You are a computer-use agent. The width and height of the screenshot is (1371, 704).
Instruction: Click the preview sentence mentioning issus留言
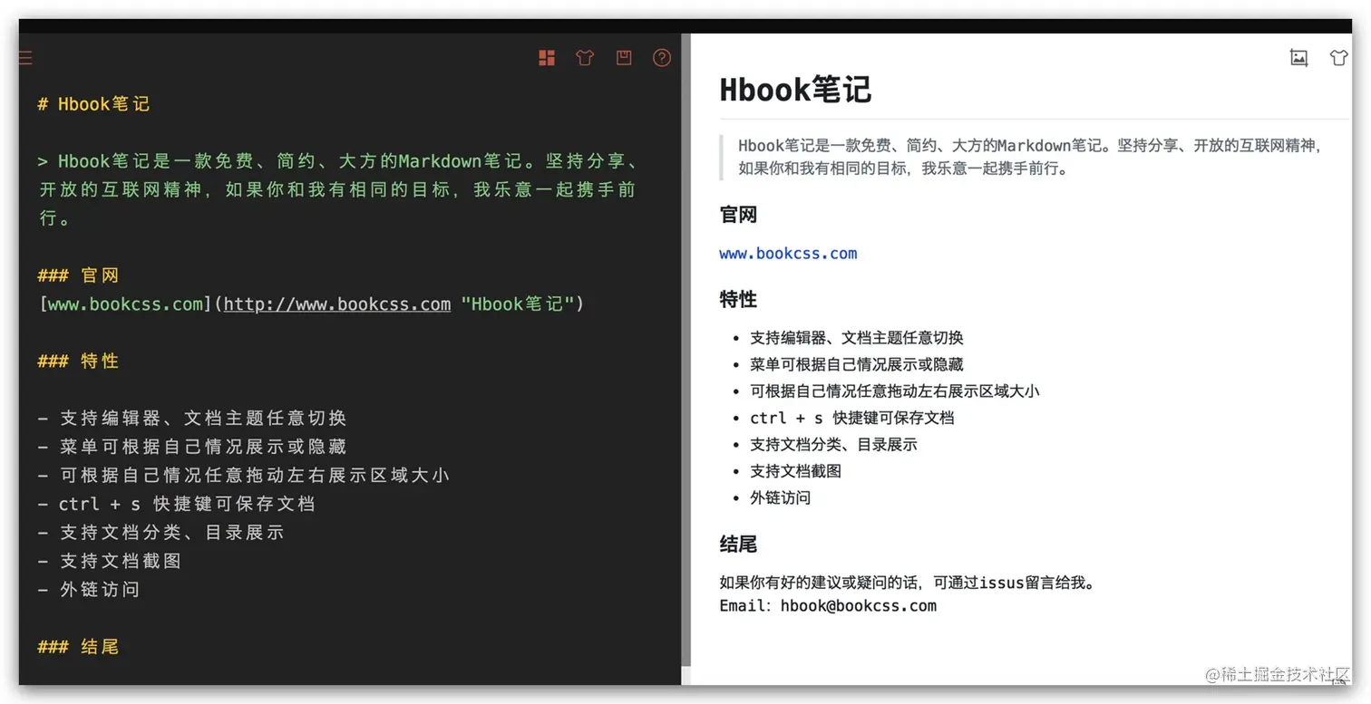908,583
